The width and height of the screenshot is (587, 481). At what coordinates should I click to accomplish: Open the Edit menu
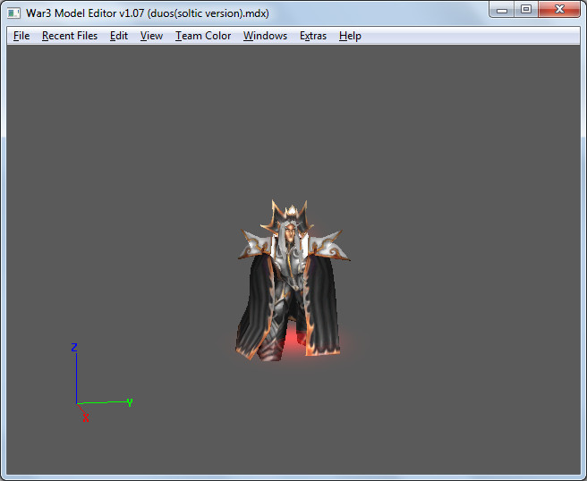coord(119,36)
